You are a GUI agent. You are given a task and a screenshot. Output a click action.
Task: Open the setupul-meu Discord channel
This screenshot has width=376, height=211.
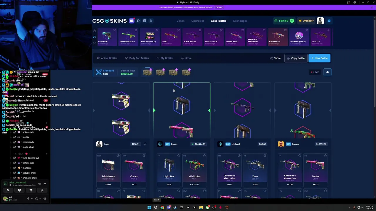pyautogui.click(x=29, y=173)
